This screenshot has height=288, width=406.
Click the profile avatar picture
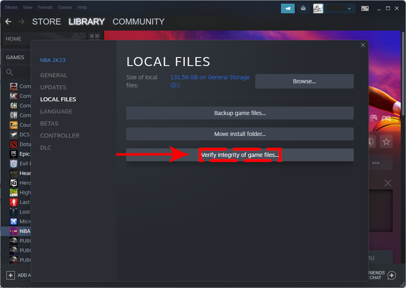click(318, 8)
